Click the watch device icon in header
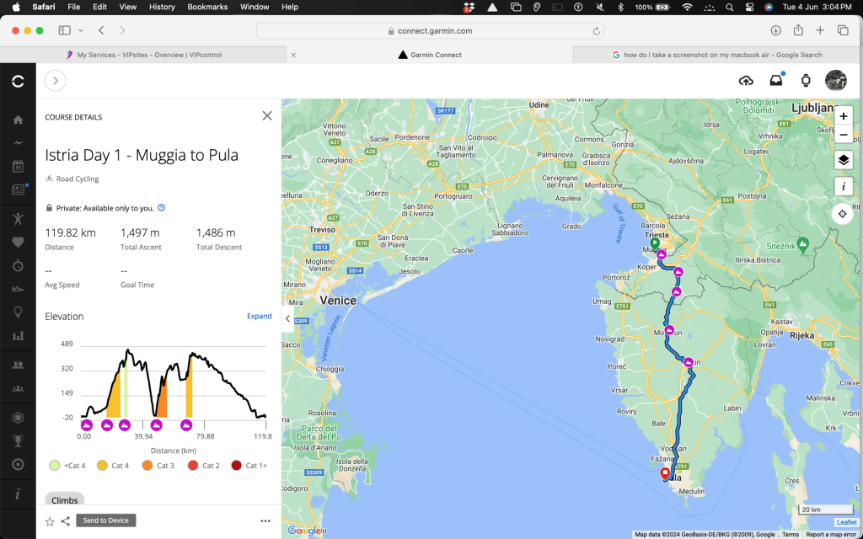This screenshot has height=539, width=863. (806, 81)
